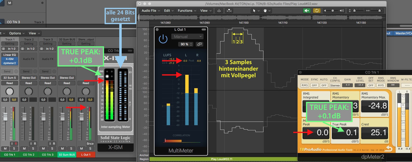
Task: Open the RMS mode selector in dpMeter2
Action: (x=304, y=85)
